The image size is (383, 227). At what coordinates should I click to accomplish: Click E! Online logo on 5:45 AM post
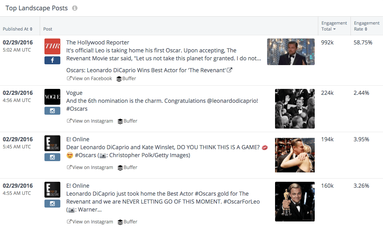(52, 143)
